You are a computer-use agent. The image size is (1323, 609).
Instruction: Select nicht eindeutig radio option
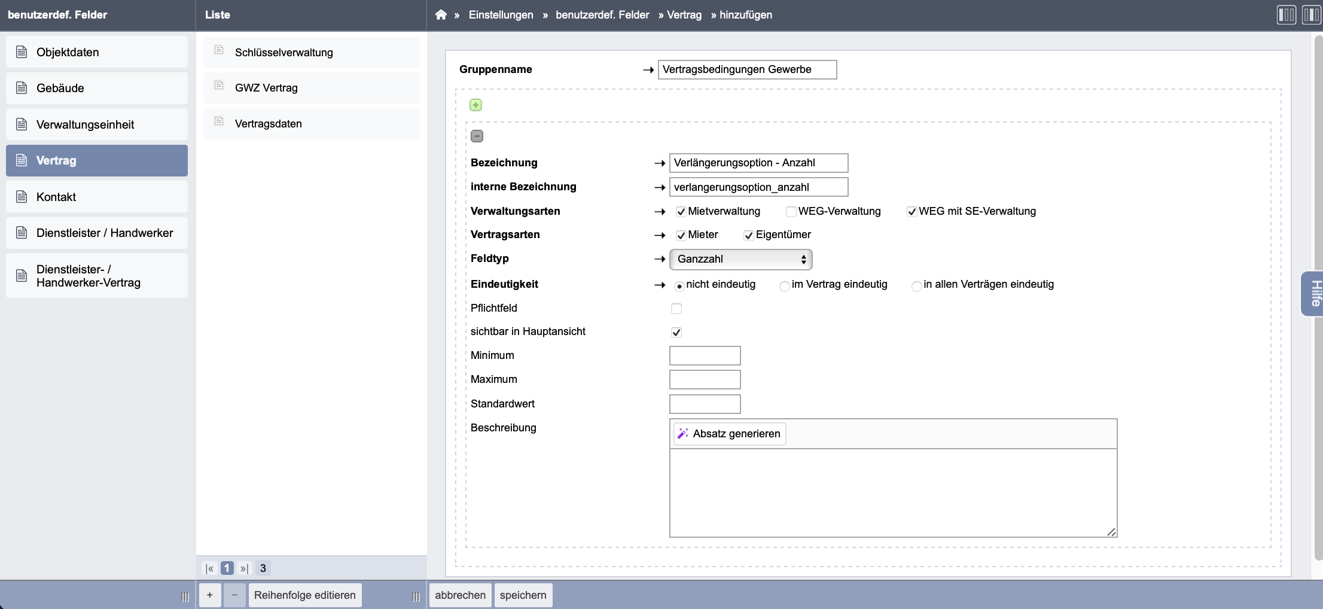point(679,286)
